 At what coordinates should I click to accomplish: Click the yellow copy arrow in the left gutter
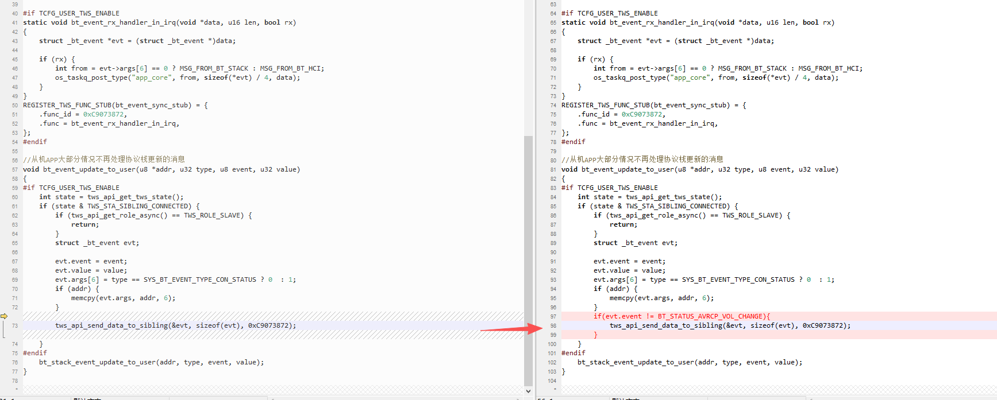pos(4,316)
